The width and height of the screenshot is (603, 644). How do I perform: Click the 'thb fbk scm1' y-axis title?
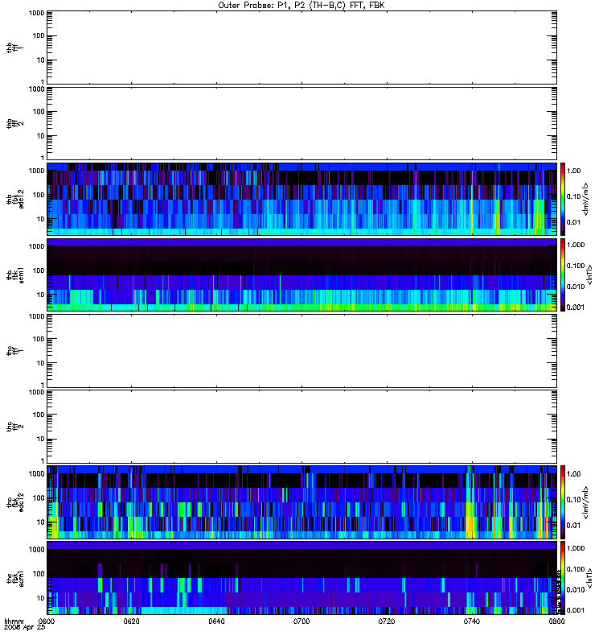point(15,275)
